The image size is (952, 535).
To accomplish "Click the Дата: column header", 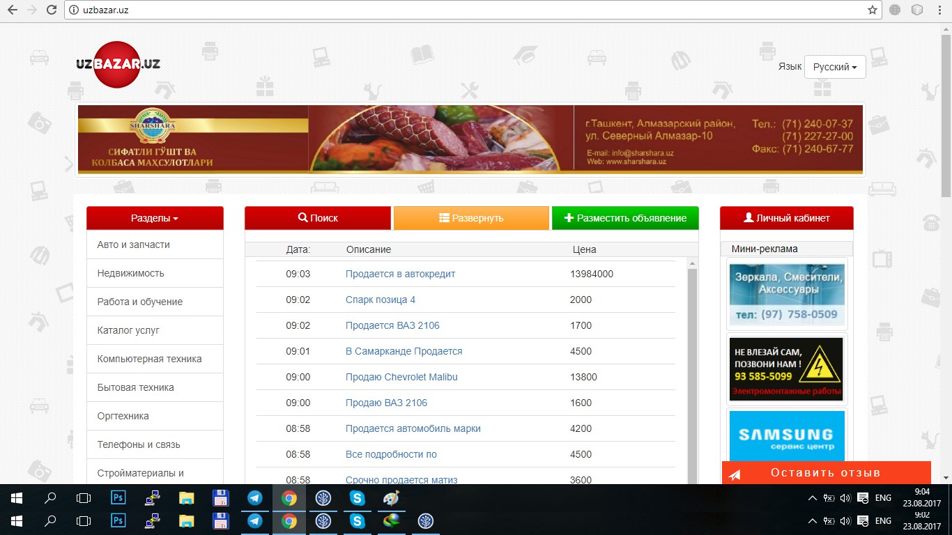I will tap(298, 249).
